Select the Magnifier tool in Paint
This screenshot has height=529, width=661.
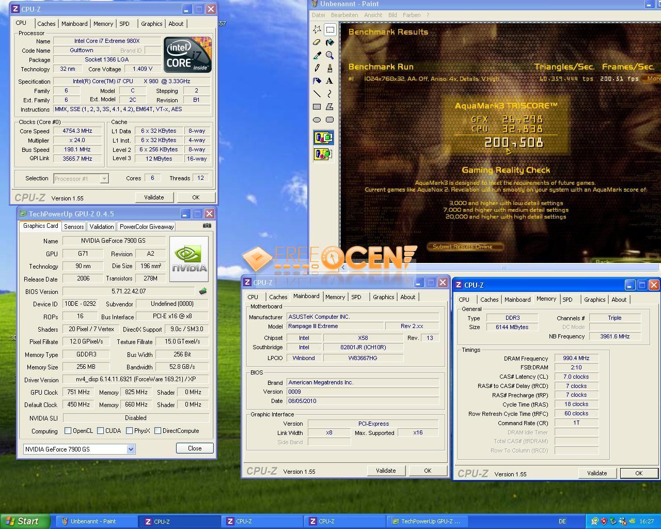coord(330,55)
